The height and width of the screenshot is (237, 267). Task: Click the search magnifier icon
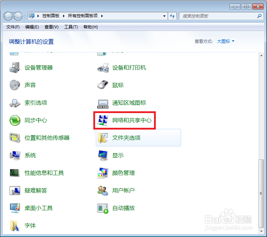pos(259,16)
